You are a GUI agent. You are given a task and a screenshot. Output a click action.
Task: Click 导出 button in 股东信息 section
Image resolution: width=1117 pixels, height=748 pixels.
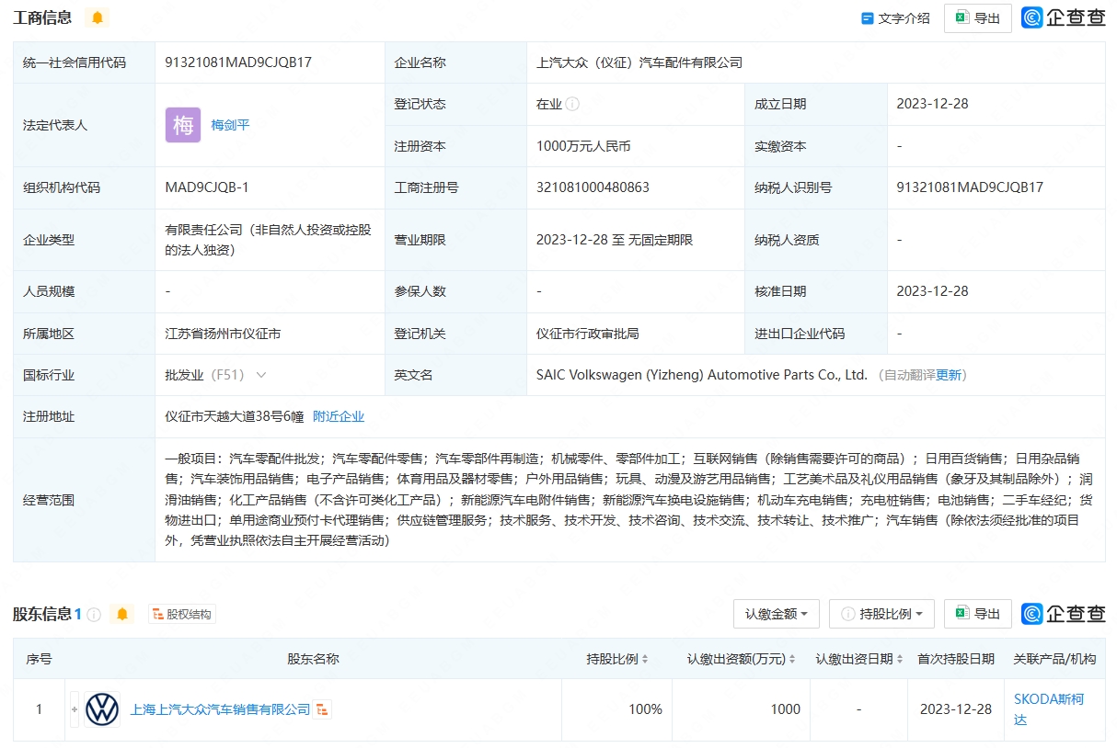pyautogui.click(x=978, y=614)
